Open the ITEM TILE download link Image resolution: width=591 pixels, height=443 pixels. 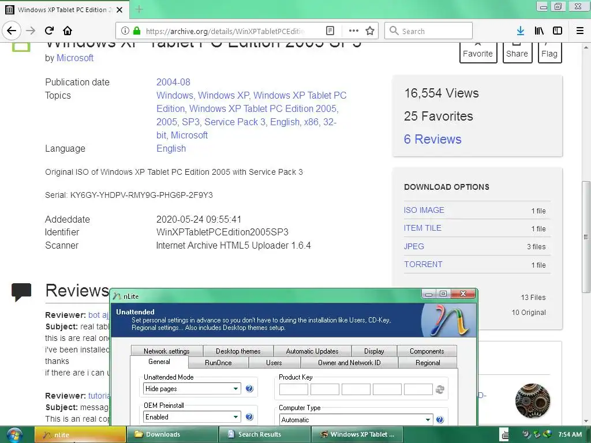pos(422,228)
